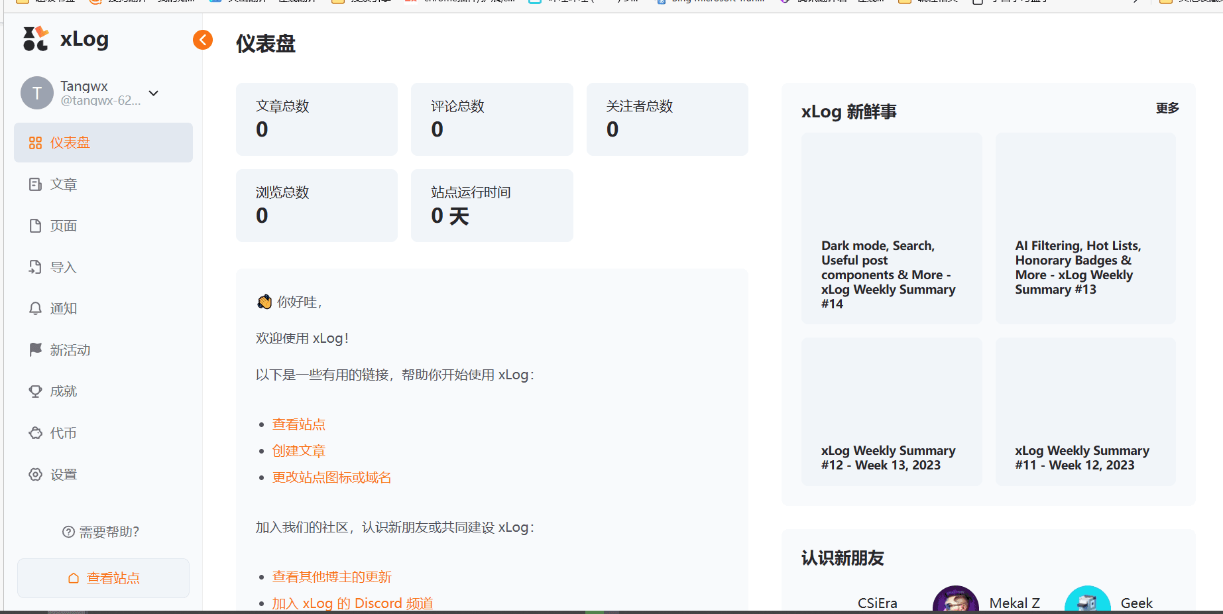Click the CSiEra user name
1223x614 pixels.
coord(878,603)
